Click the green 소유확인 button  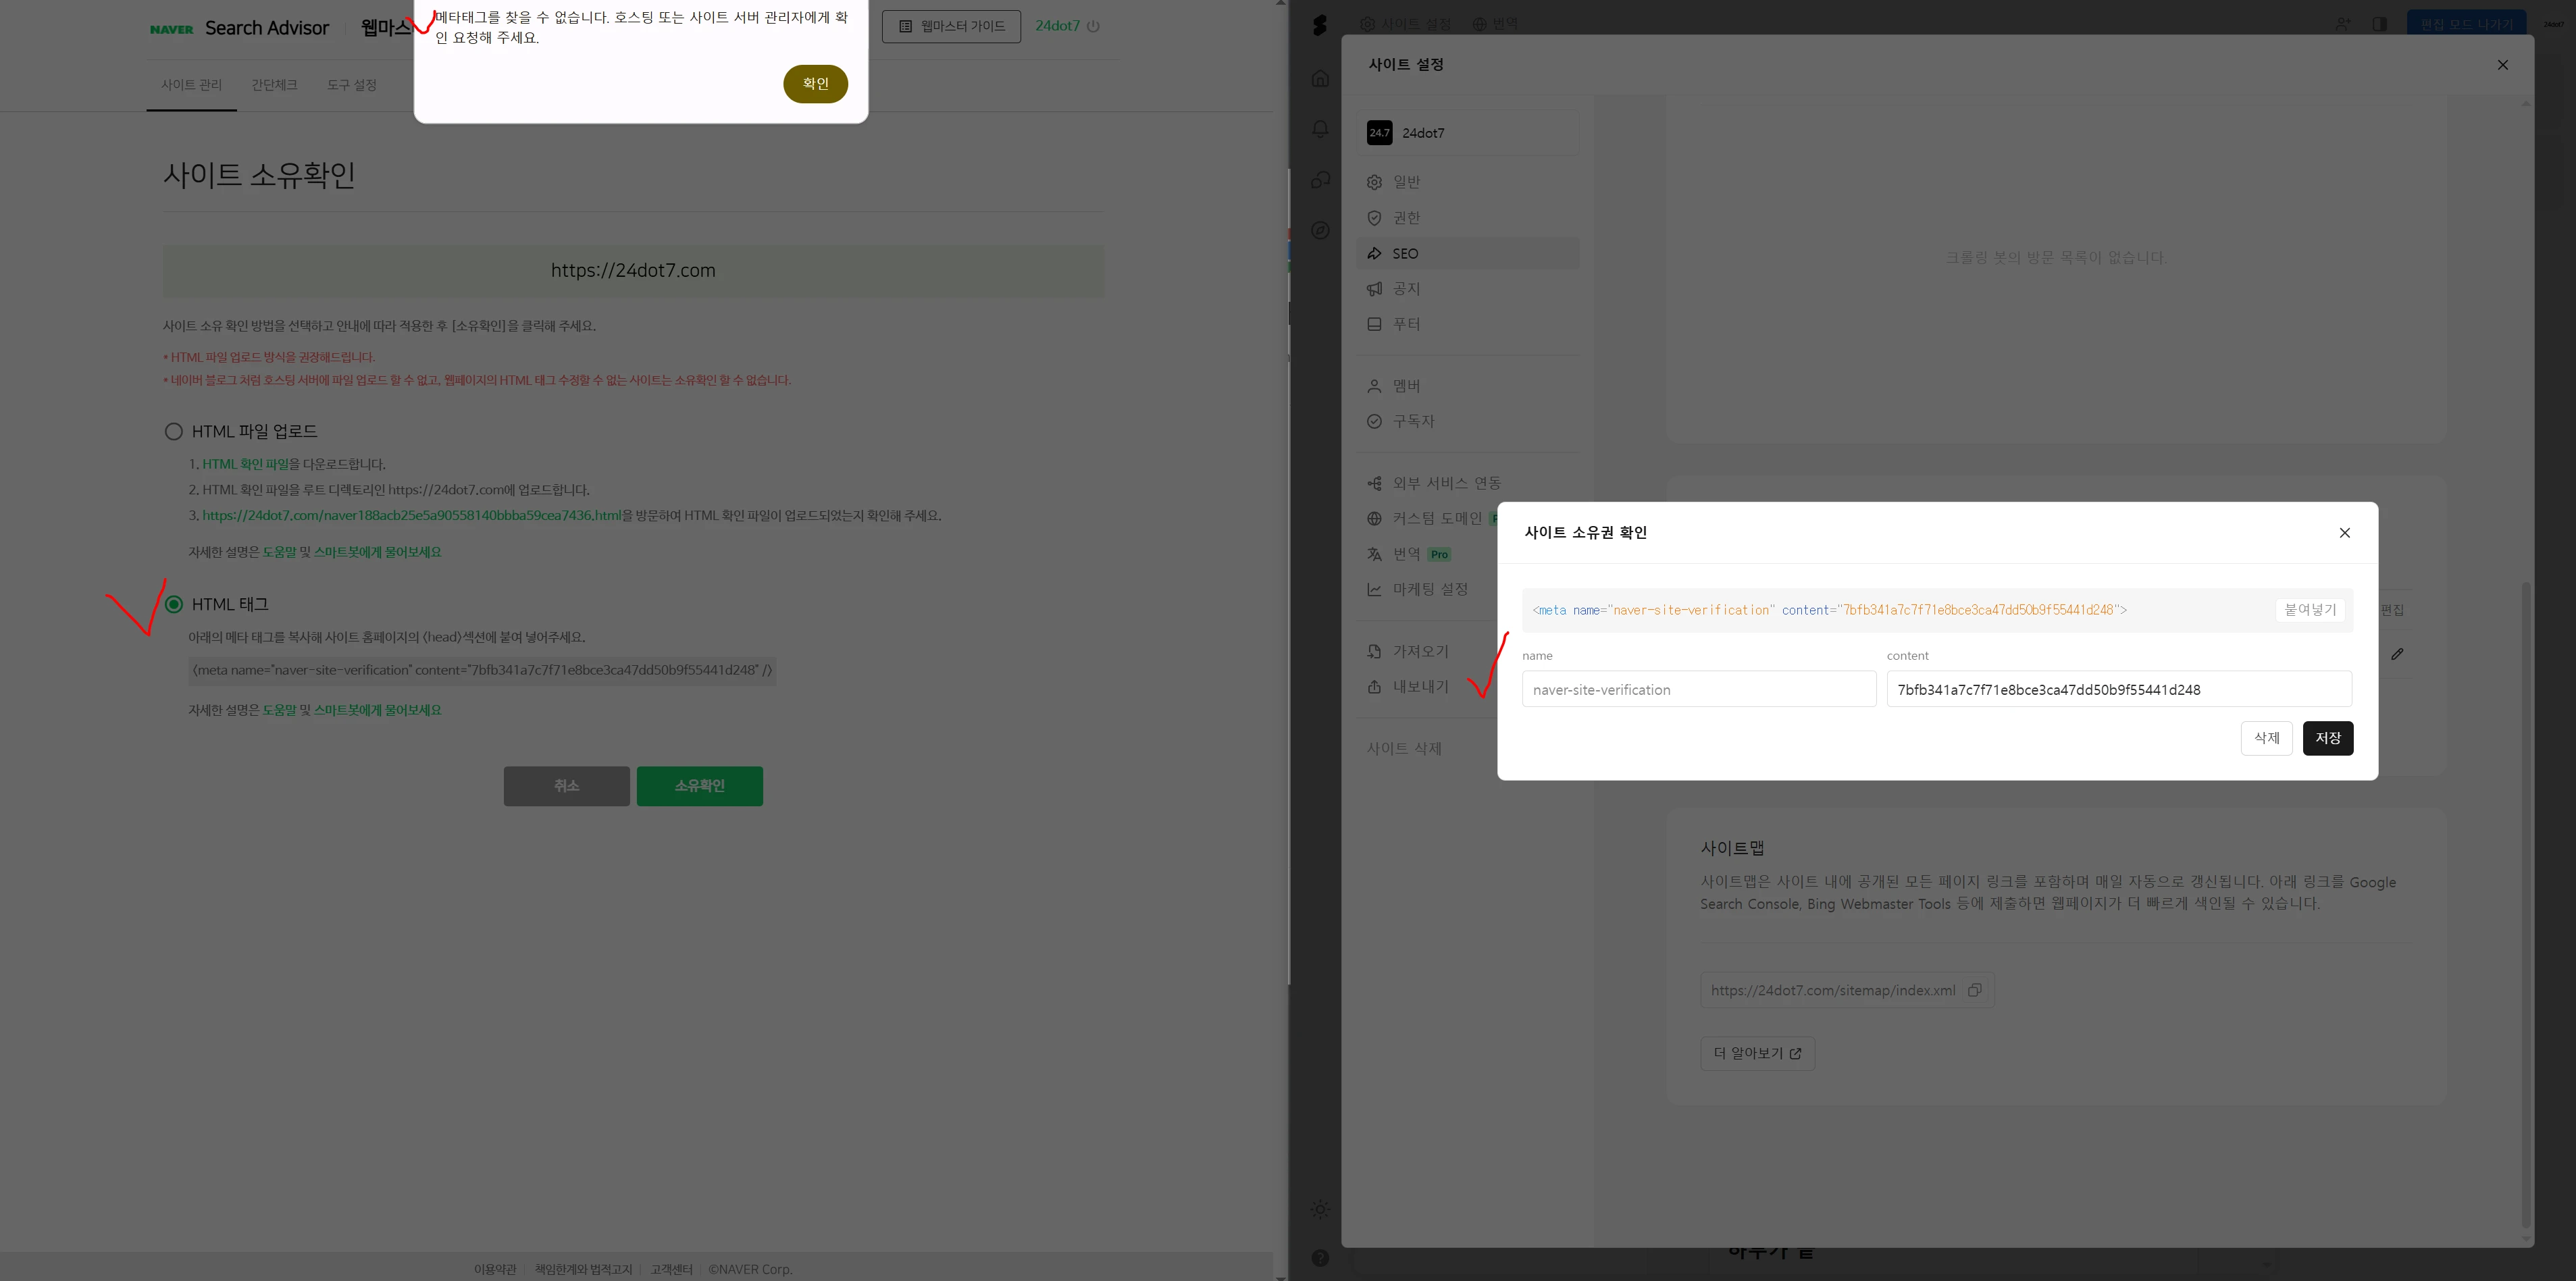coord(699,786)
